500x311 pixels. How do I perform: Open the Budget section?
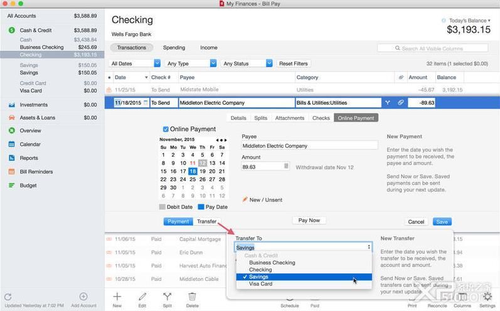pyautogui.click(x=28, y=186)
